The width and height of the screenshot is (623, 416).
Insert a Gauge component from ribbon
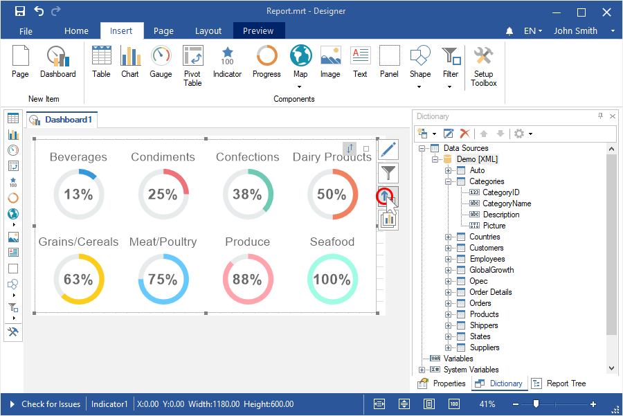tap(161, 62)
